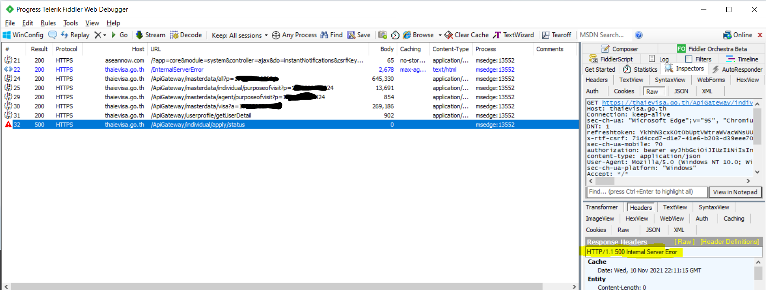Click the WinConfig toolbar icon
This screenshot has width=766, height=290.
(x=23, y=35)
